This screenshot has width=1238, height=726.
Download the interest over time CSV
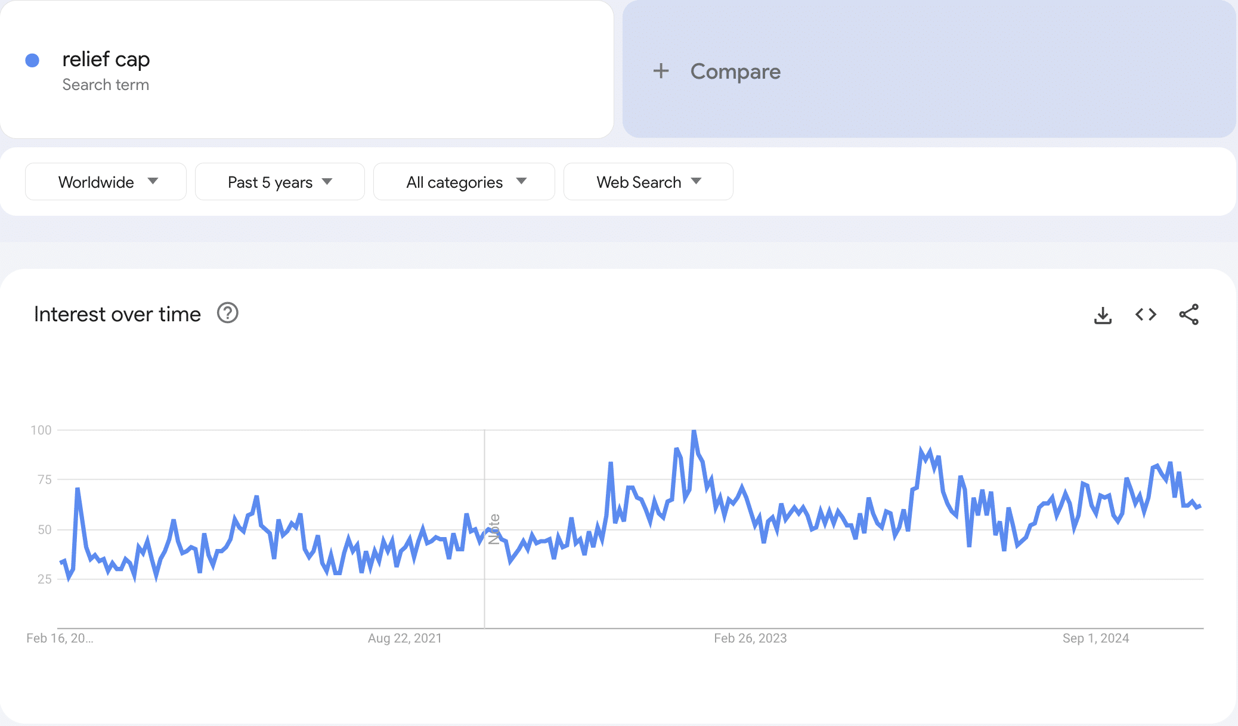coord(1103,315)
